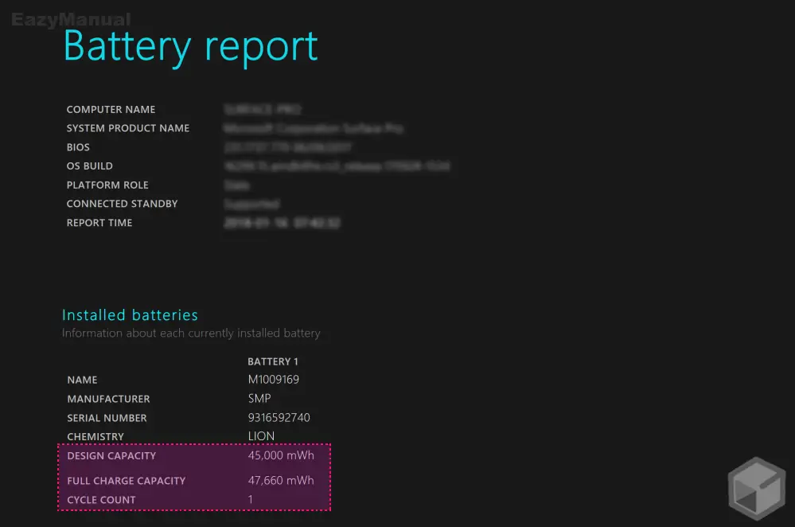The height and width of the screenshot is (527, 795).
Task: Select the "MANUFACTURER" row label
Action: [x=108, y=399]
